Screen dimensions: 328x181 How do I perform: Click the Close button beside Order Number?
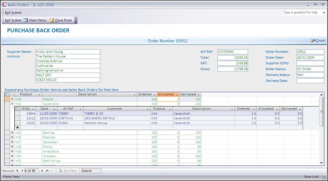pos(318,41)
